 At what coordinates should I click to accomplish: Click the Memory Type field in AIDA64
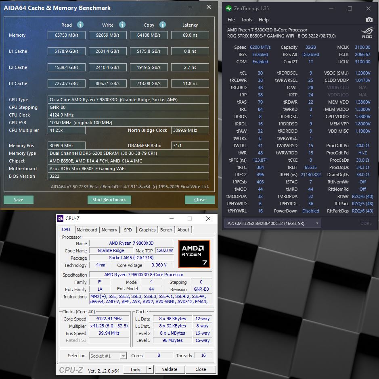pos(128,153)
